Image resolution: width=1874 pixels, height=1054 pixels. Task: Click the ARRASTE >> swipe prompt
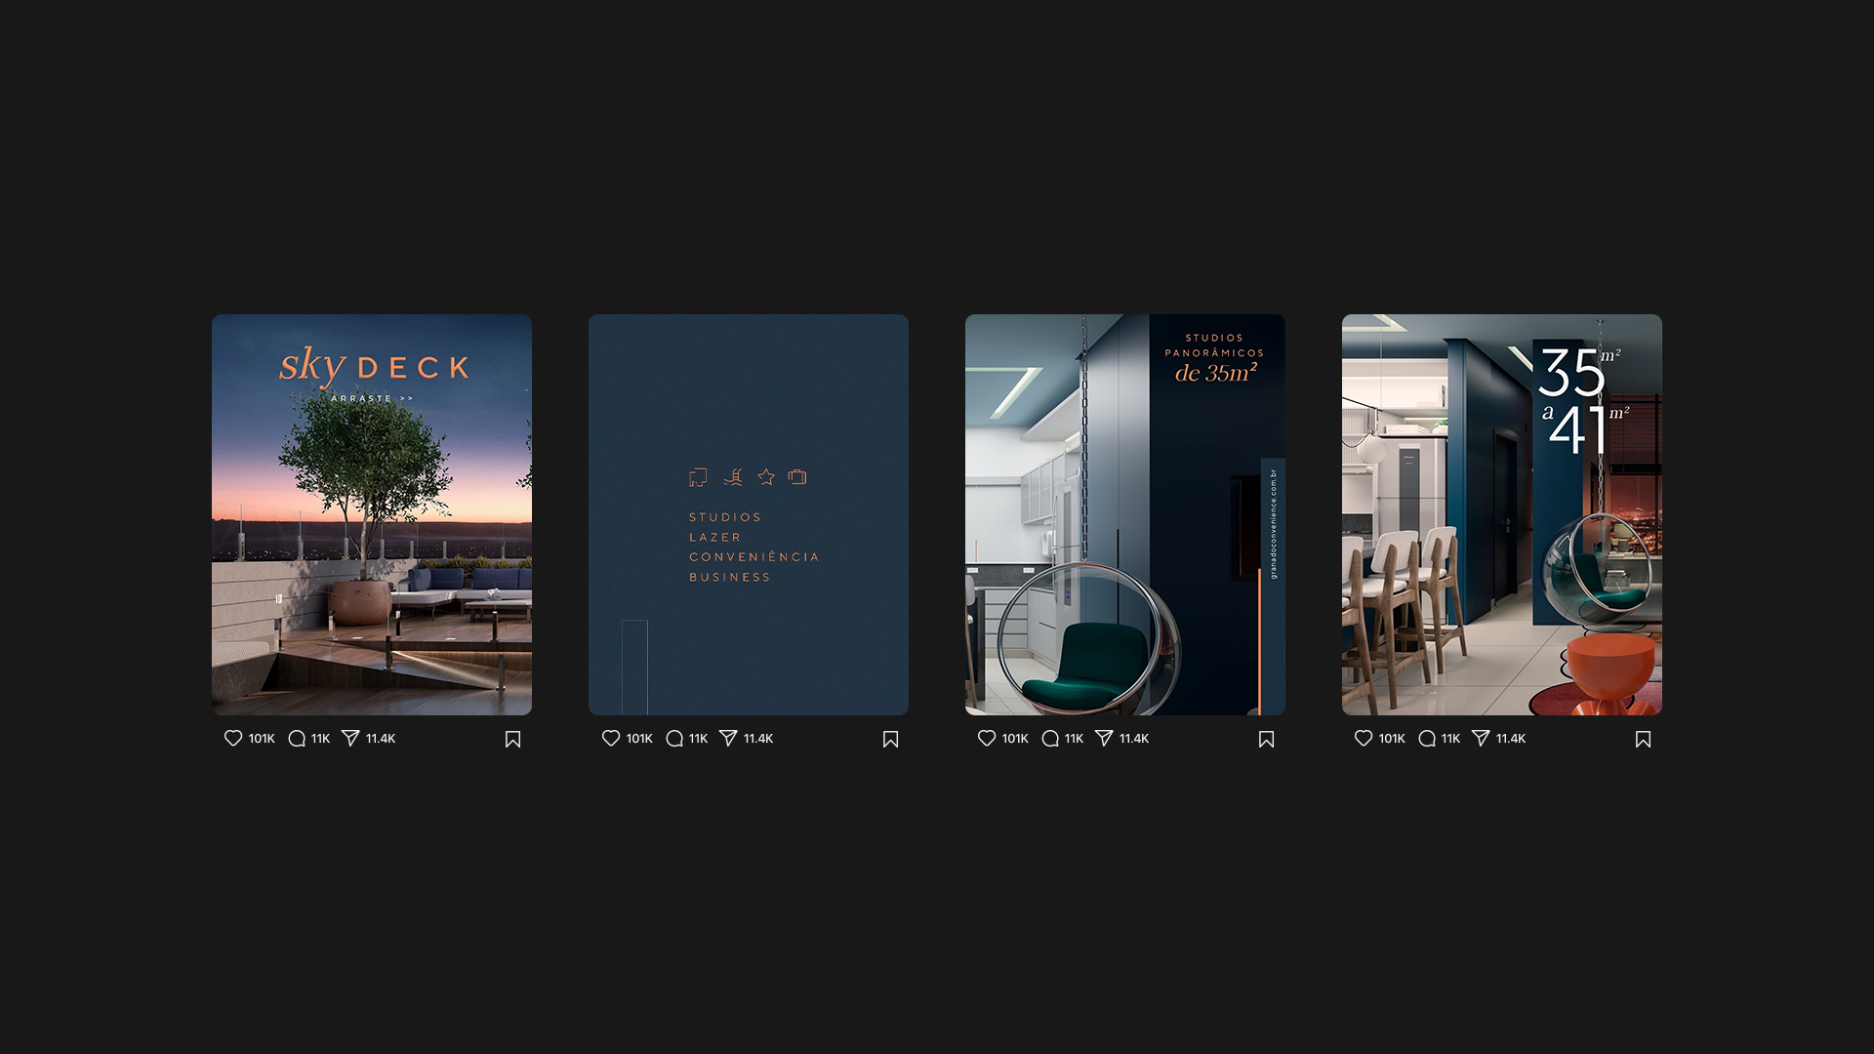point(372,398)
